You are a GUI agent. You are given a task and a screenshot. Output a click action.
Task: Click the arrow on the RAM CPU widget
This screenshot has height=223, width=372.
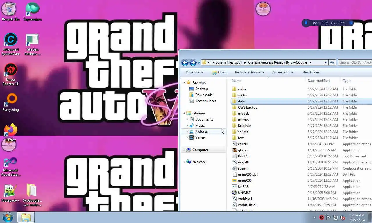coord(351,23)
